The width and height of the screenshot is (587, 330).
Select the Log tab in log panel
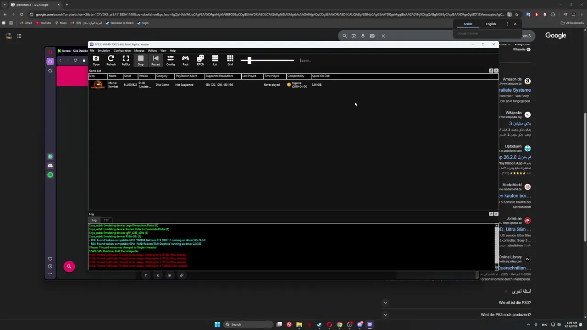click(94, 220)
